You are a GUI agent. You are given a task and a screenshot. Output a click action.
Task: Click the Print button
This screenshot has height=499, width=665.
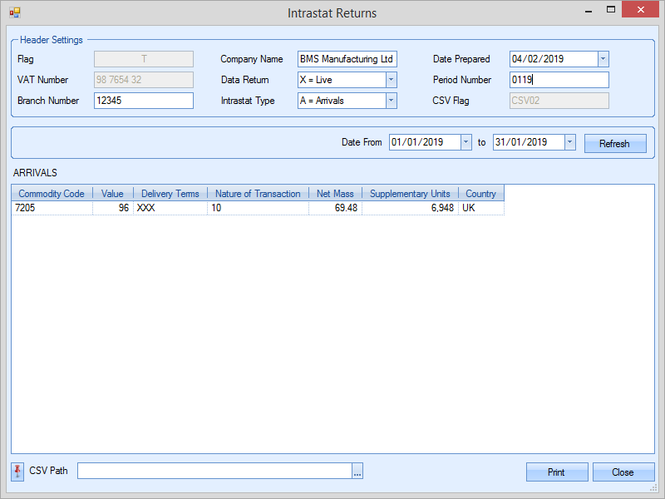tap(556, 472)
